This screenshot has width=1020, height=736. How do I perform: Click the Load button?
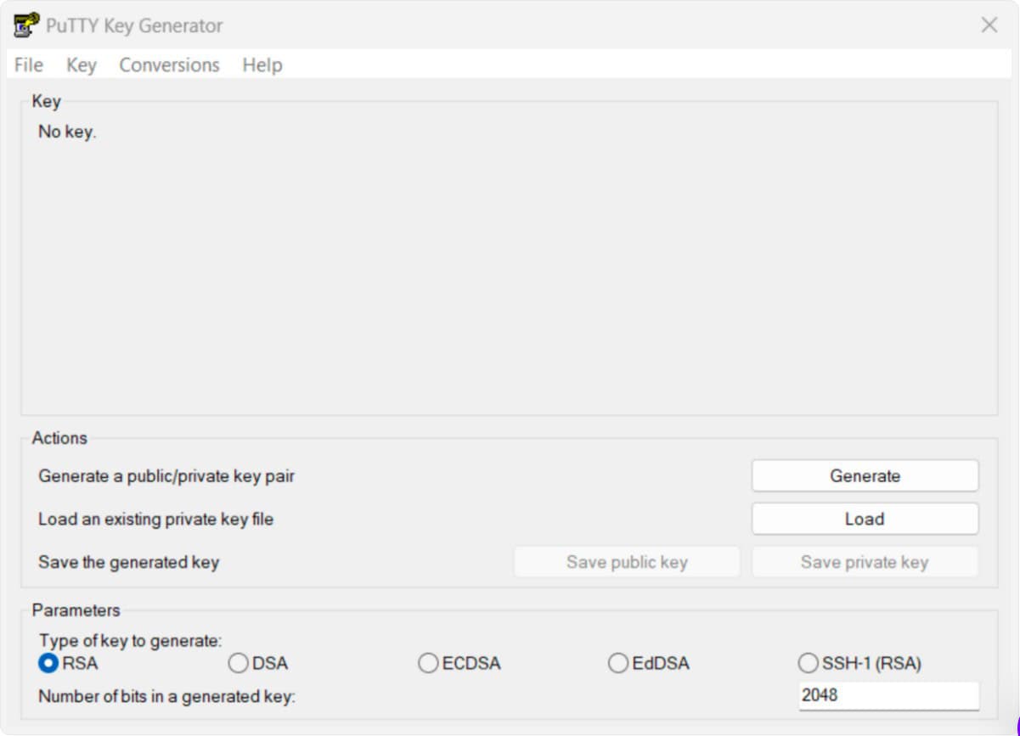click(865, 520)
